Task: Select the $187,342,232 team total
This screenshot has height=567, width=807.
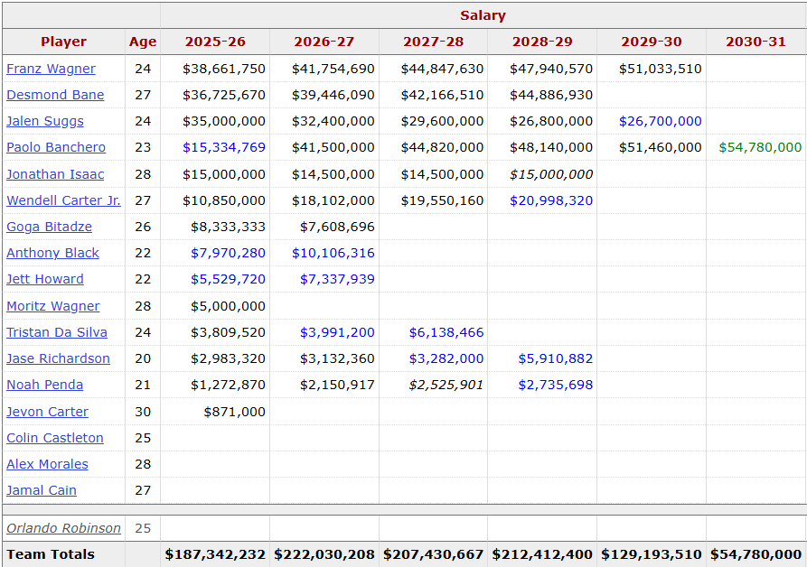Action: (215, 554)
